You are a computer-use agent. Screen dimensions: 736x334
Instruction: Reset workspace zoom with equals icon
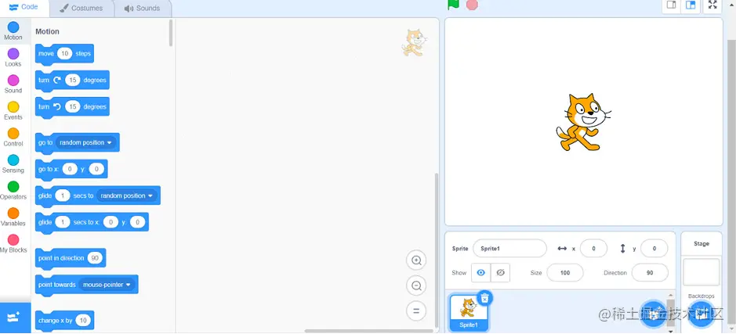[416, 311]
